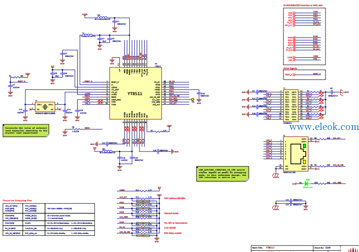Select the FB1 ferrite bead inductor
The width and height of the screenshot is (359, 252).
(x=102, y=17)
